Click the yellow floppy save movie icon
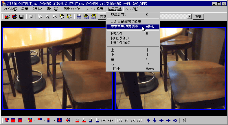The width and height of the screenshot is (228, 125). tap(21, 16)
